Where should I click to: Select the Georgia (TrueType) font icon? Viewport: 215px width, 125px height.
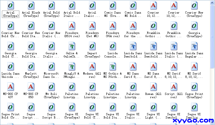pos(194,26)
